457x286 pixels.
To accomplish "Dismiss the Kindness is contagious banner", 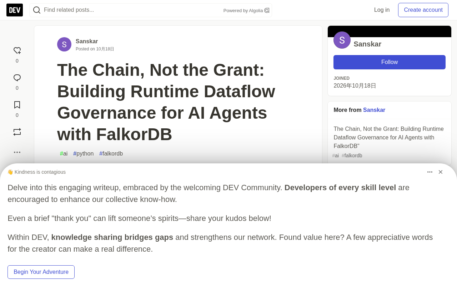I will [441, 172].
